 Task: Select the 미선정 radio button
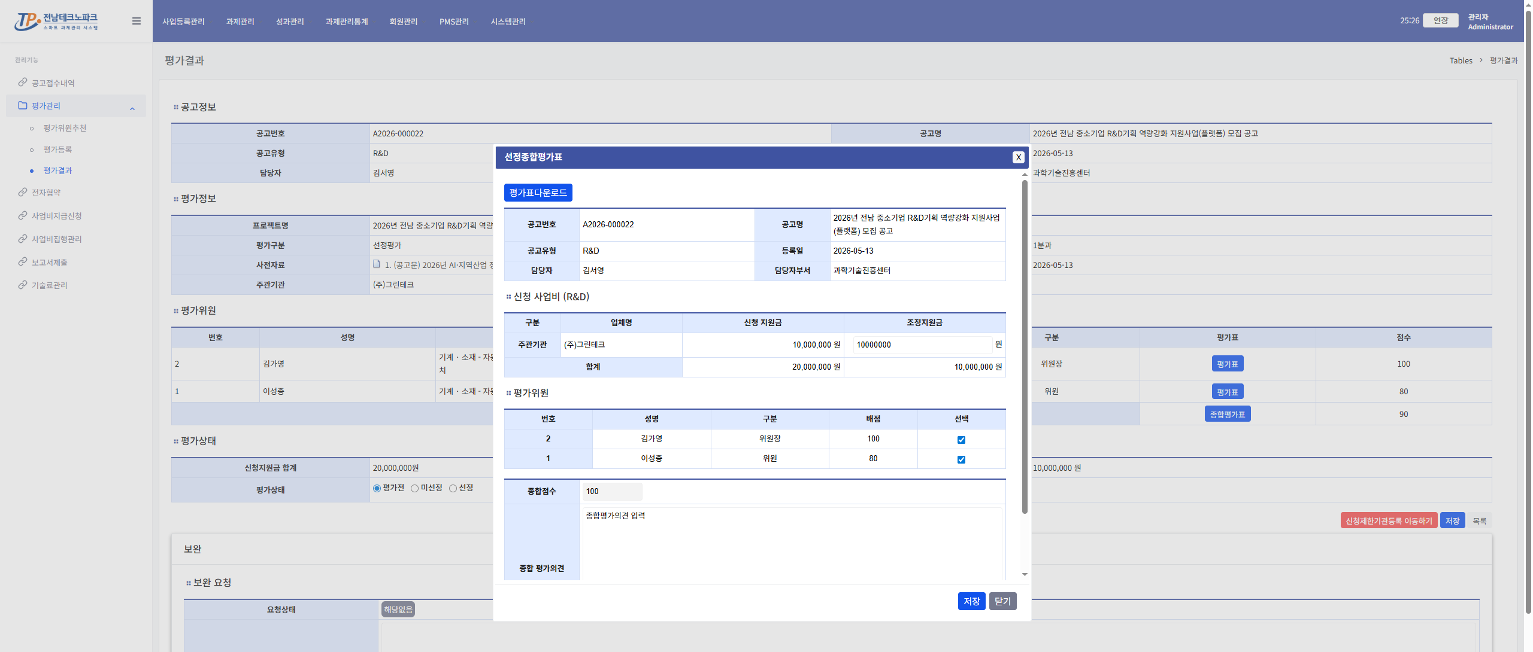pos(414,488)
